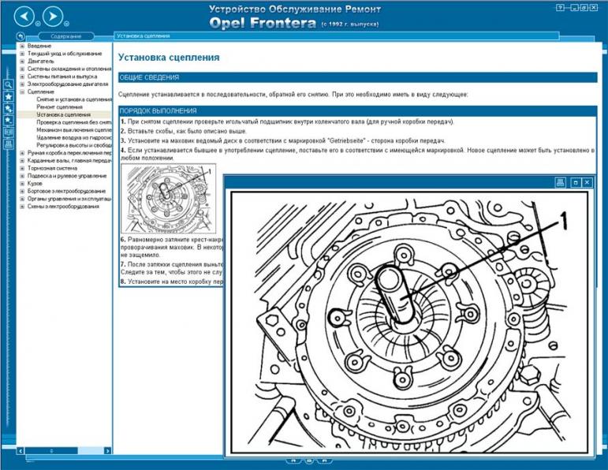Click the sidebar icon below the star-minus
Viewport: 608px width, 470px height.
8,132
